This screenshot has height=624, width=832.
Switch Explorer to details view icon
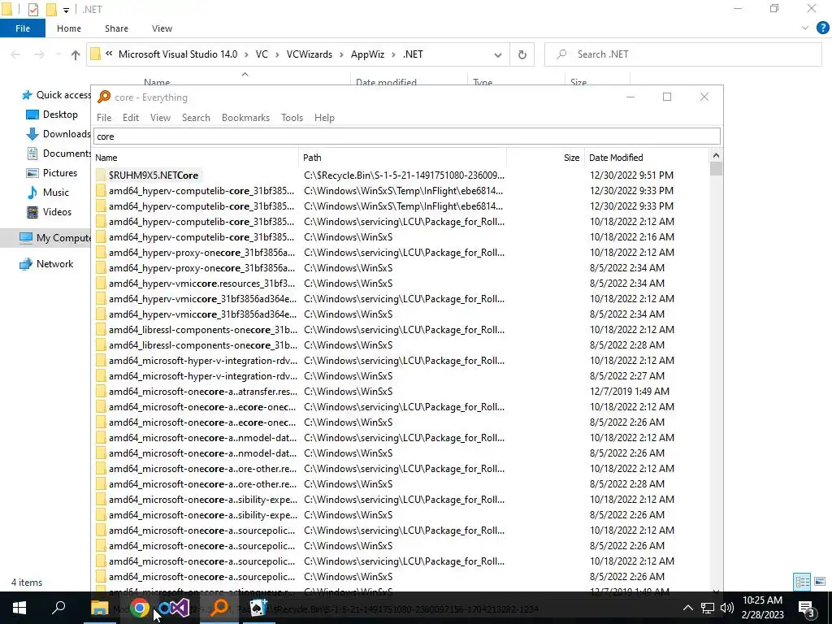802,582
